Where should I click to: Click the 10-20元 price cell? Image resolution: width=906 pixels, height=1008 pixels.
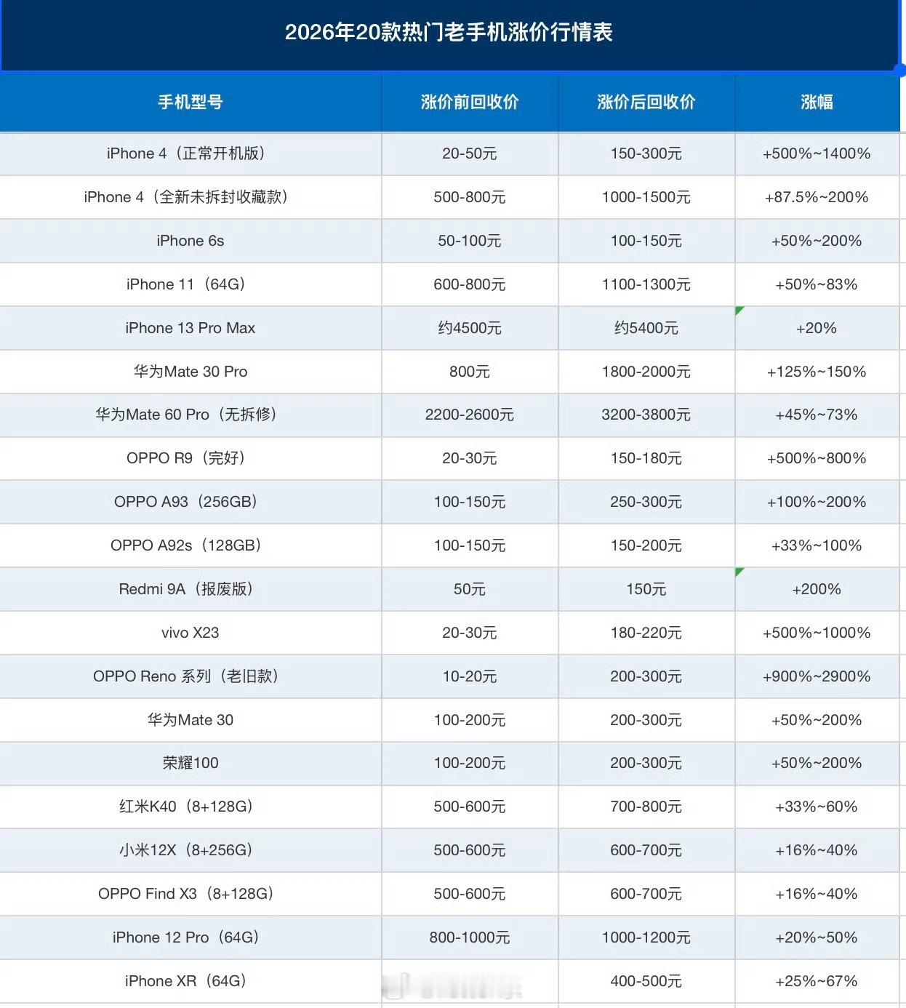pyautogui.click(x=470, y=676)
